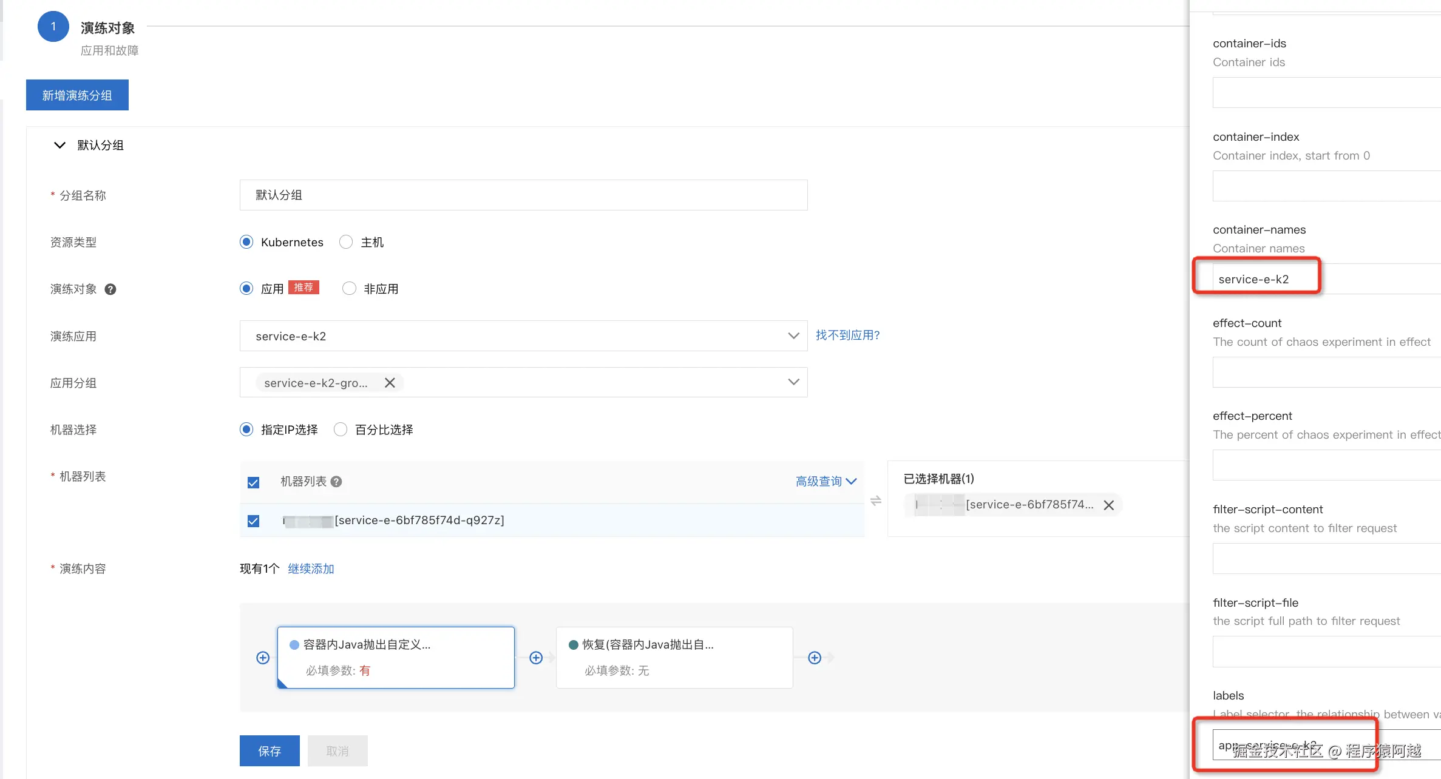Uncheck the service-e-6bf785f74d-q927z machine checkbox
Screen dimensions: 1441x779
coord(254,521)
